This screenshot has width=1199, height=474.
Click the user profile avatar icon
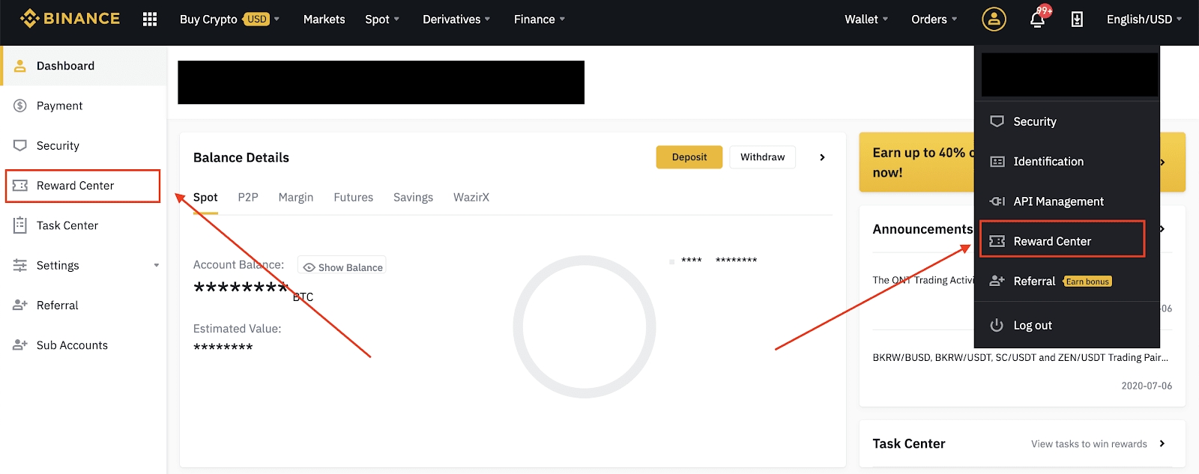coord(994,19)
